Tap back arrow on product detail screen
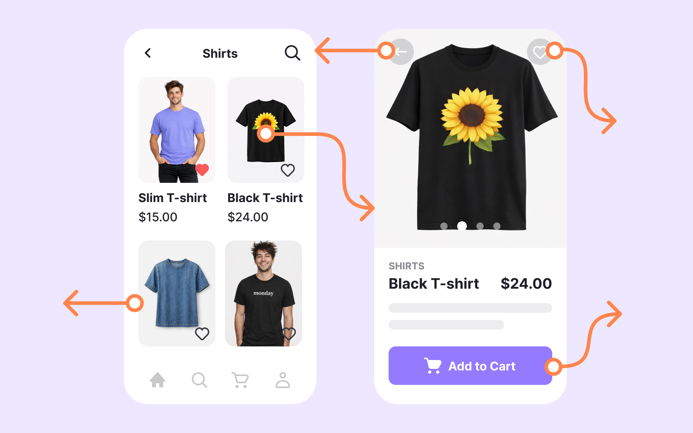Image resolution: width=693 pixels, height=433 pixels. (401, 52)
